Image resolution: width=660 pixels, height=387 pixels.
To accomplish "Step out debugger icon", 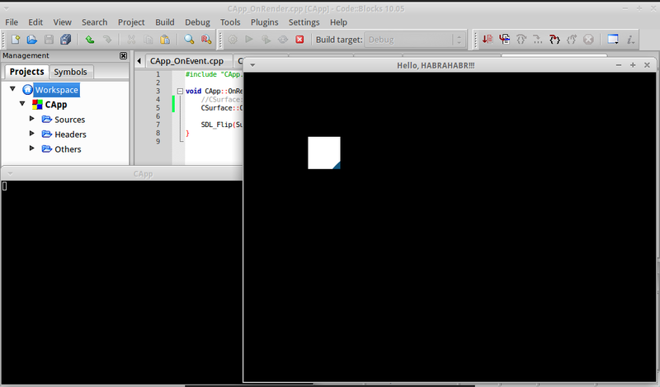I will pyautogui.click(x=571, y=40).
